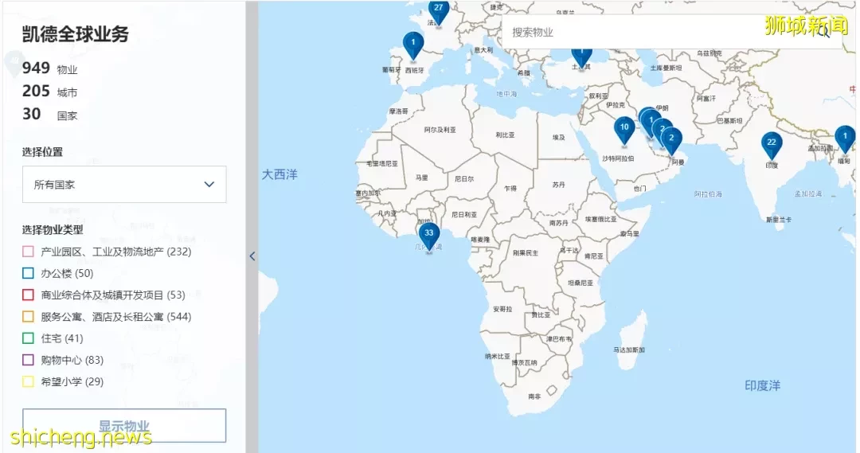Click the 阿拉伯海 label
Image resolution: width=860 pixels, height=453 pixels.
coord(708,194)
